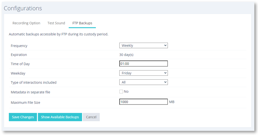
Task: Toggle the Metadata in separate file checkbox
Action: pyautogui.click(x=121, y=92)
